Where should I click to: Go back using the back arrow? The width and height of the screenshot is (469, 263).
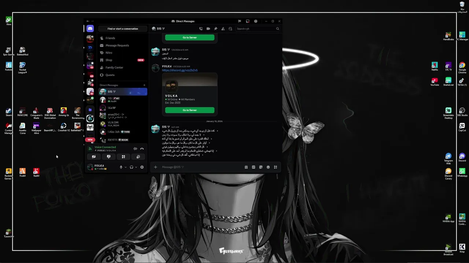(x=88, y=21)
